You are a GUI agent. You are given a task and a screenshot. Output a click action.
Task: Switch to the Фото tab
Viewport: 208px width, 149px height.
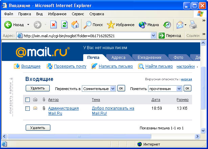tap(178, 58)
